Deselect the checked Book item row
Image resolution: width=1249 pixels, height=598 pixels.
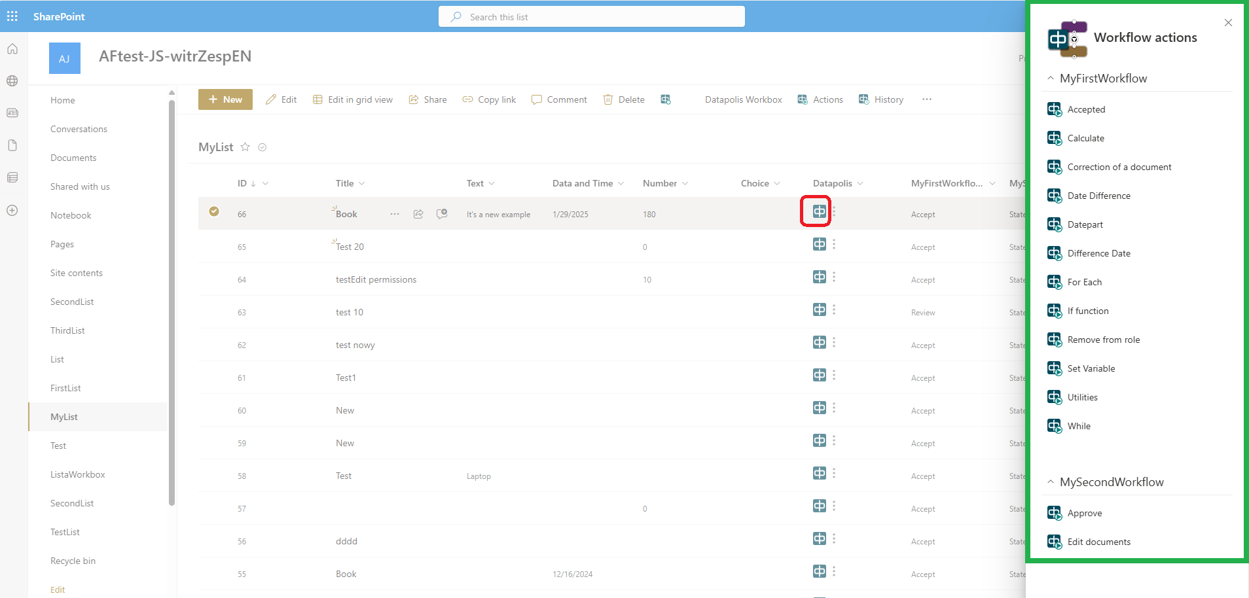click(214, 211)
